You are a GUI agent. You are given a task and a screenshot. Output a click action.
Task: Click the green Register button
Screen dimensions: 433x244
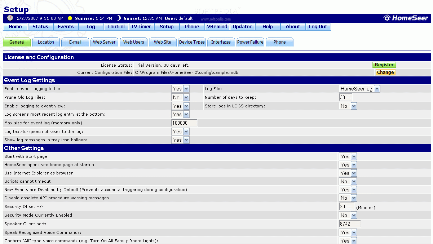[x=384, y=65]
